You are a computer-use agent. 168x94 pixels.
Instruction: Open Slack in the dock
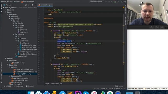pyautogui.click(x=110, y=92)
